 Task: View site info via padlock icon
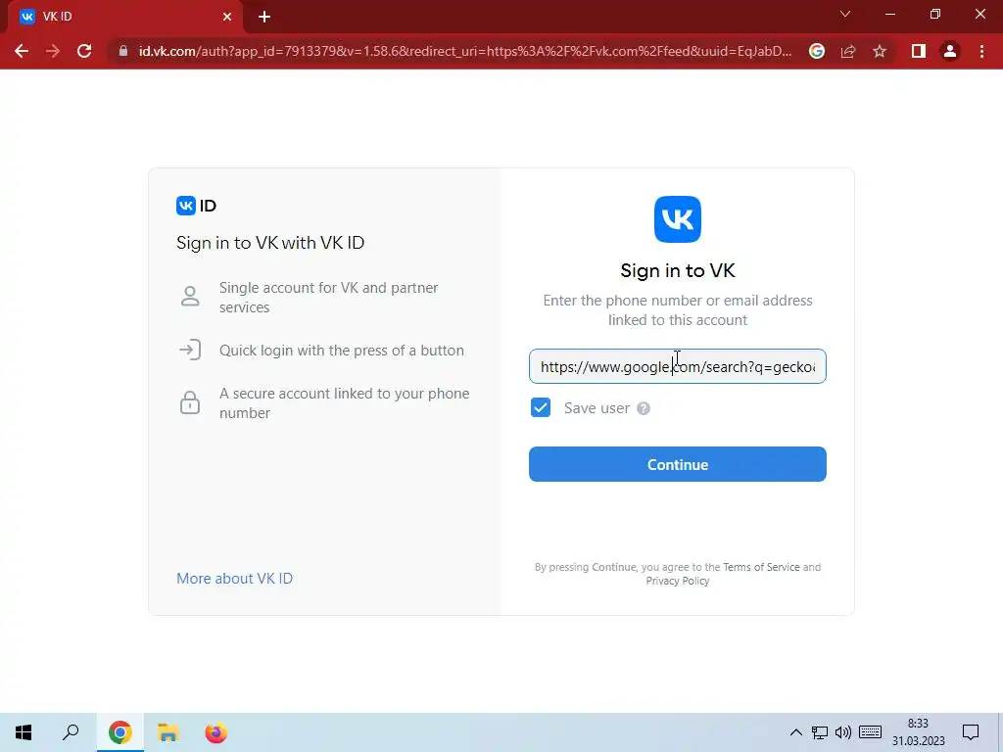pyautogui.click(x=122, y=51)
